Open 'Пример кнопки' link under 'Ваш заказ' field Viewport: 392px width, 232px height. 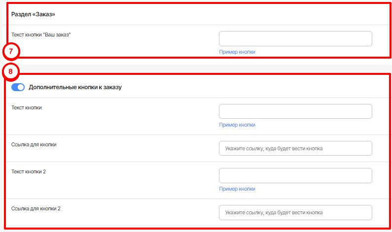[237, 52]
